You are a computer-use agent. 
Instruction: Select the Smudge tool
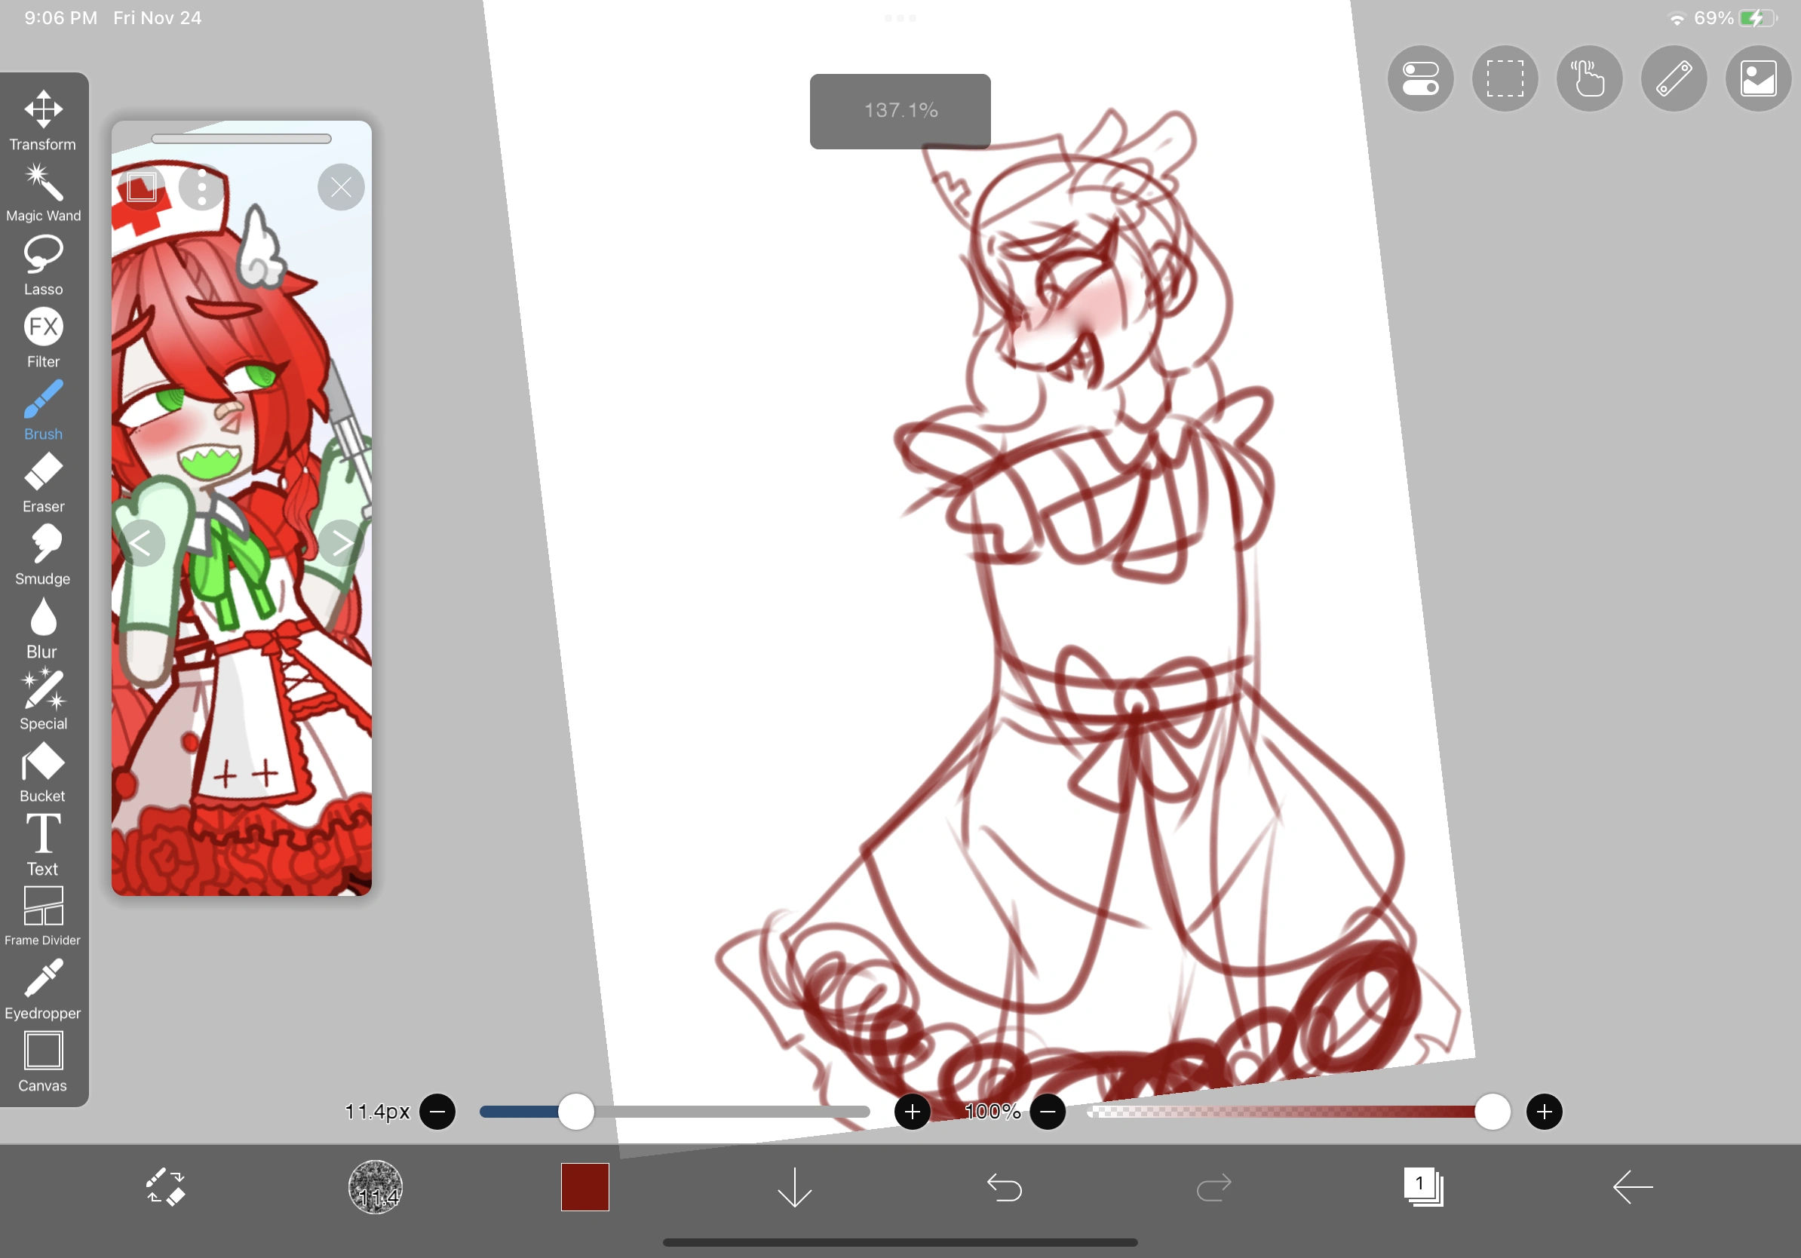(43, 554)
